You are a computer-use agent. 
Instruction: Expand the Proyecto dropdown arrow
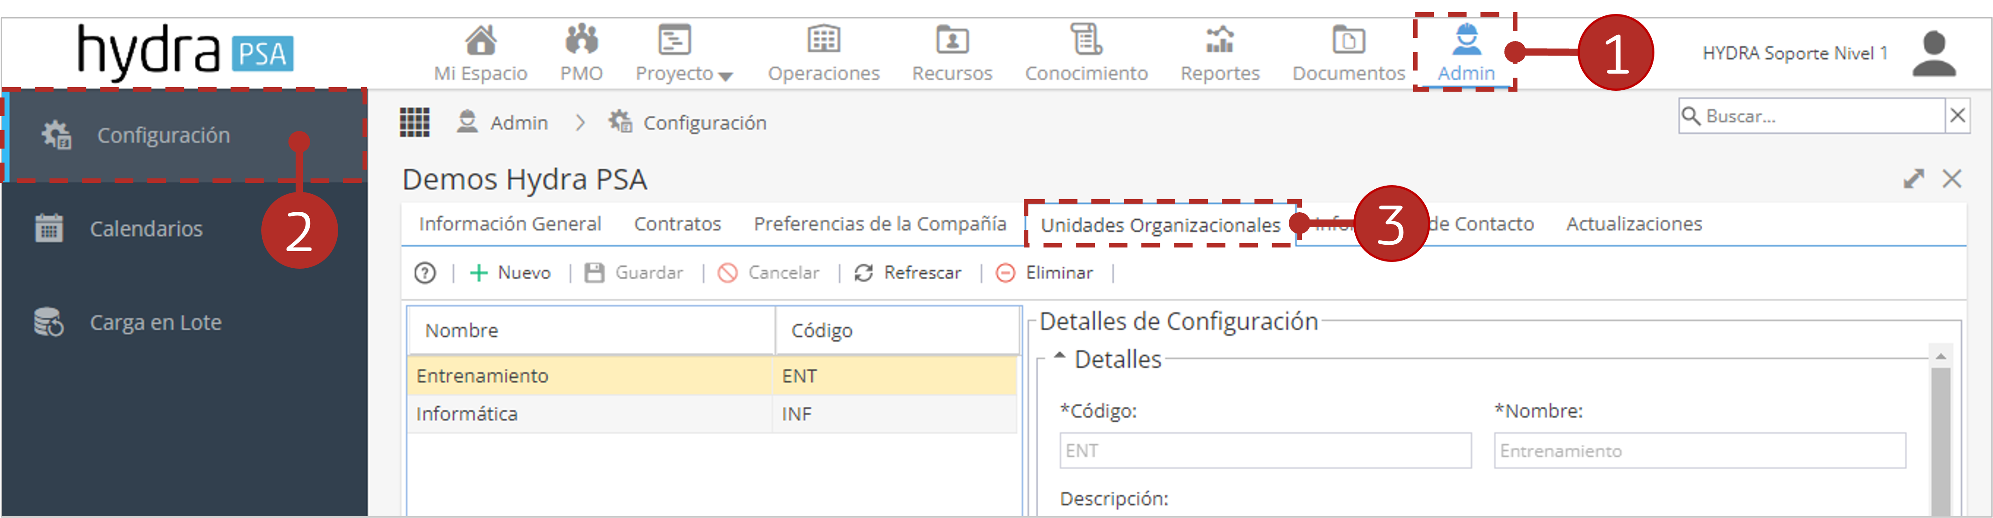pyautogui.click(x=725, y=76)
